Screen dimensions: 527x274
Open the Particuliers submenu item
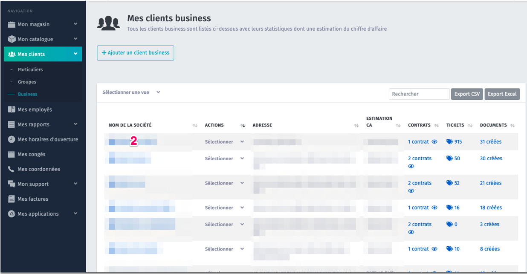point(30,69)
